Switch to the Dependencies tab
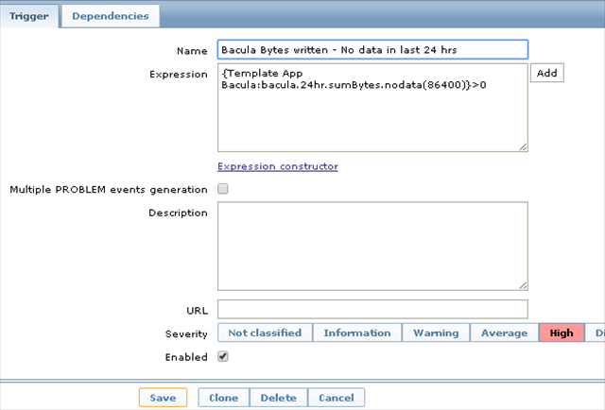This screenshot has width=605, height=410. point(110,16)
